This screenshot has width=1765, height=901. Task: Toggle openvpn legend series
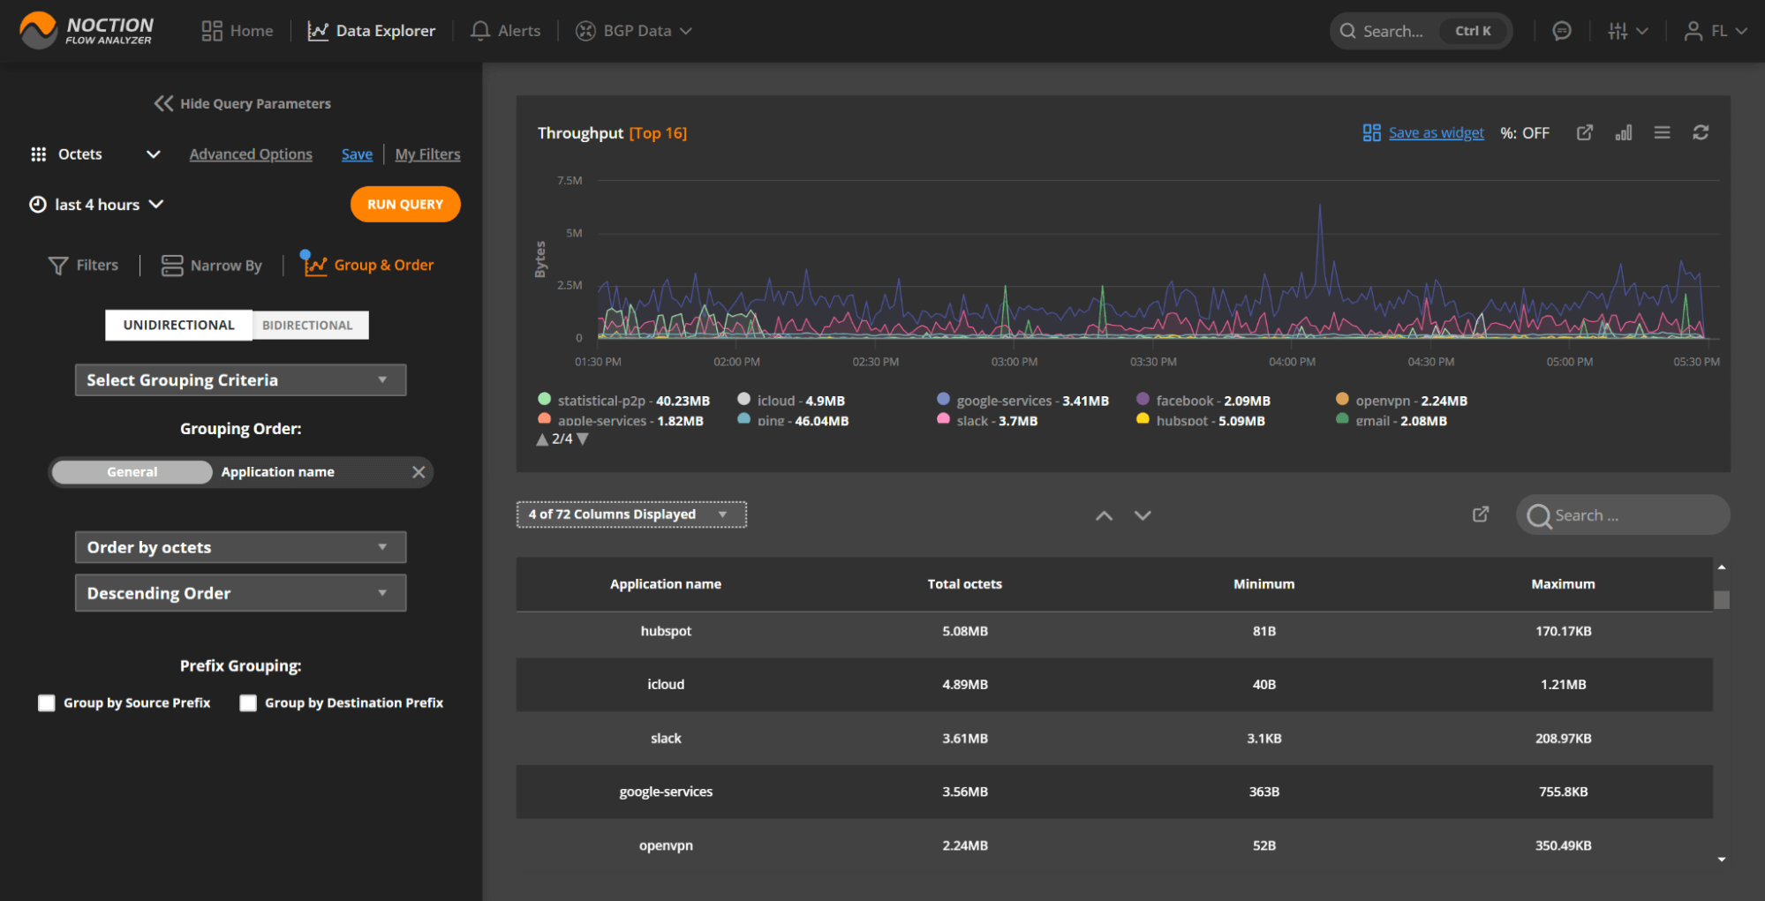pyautogui.click(x=1401, y=401)
